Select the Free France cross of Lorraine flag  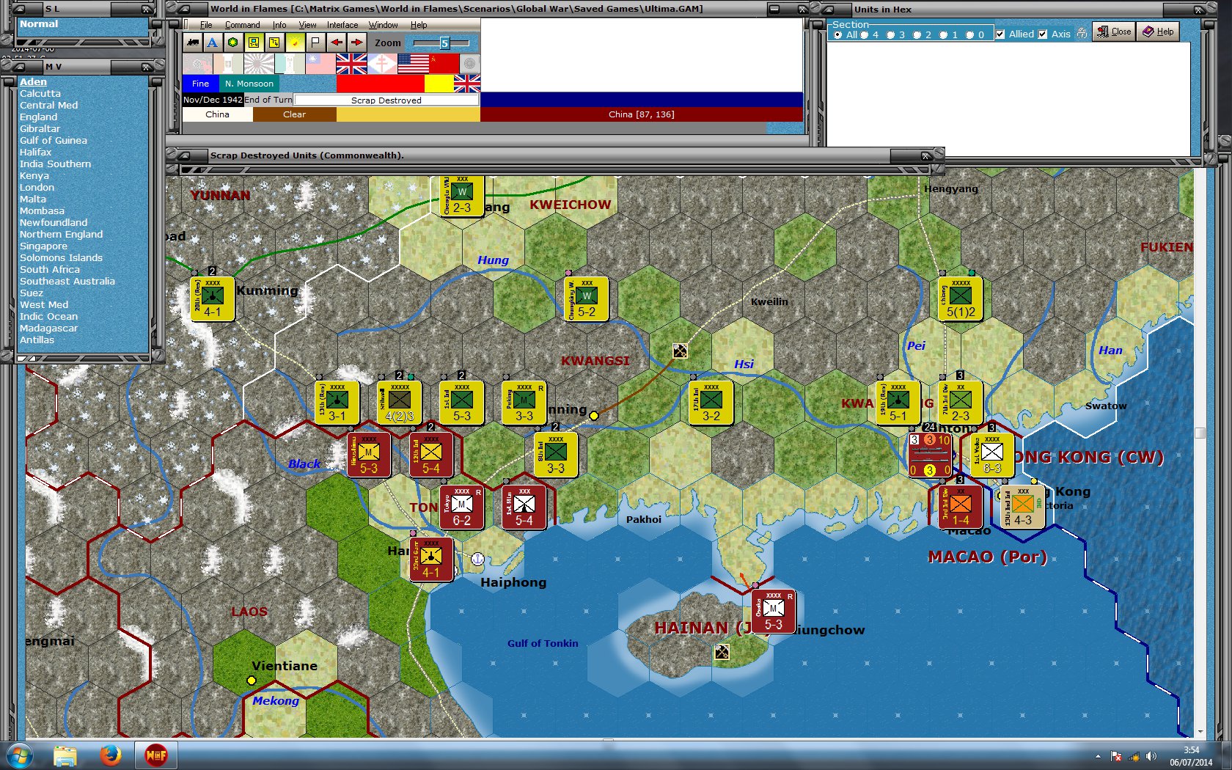[x=382, y=64]
